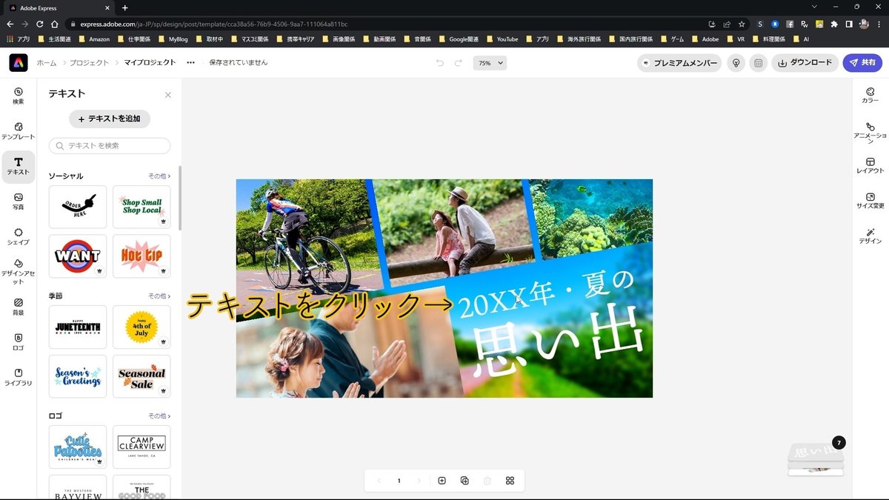889x500 pixels.
Task: Open the 検索 panel in left sidebar
Action: [19, 96]
